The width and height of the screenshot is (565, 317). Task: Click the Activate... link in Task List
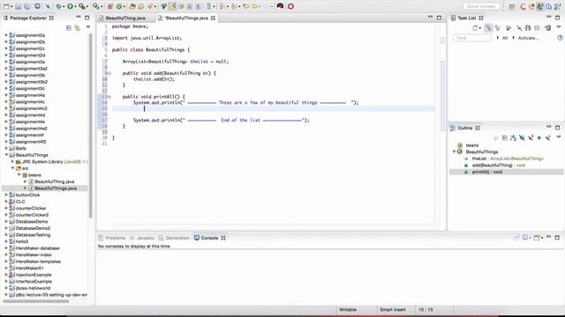point(528,38)
